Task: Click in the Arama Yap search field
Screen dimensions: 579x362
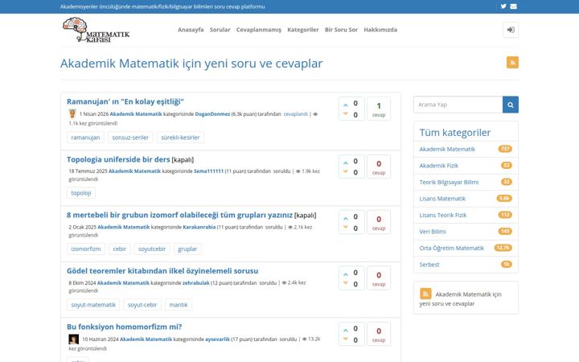Action: coord(458,105)
